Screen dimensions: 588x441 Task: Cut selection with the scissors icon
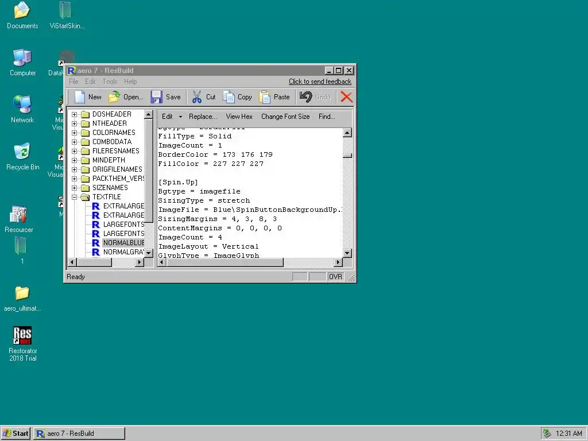point(197,96)
